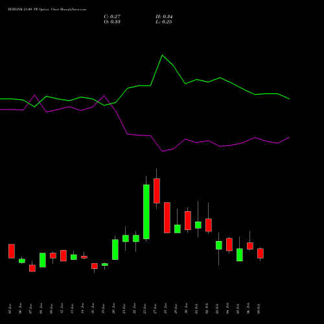Click the 20 Jan date label
324x324 pixels.
(113, 308)
